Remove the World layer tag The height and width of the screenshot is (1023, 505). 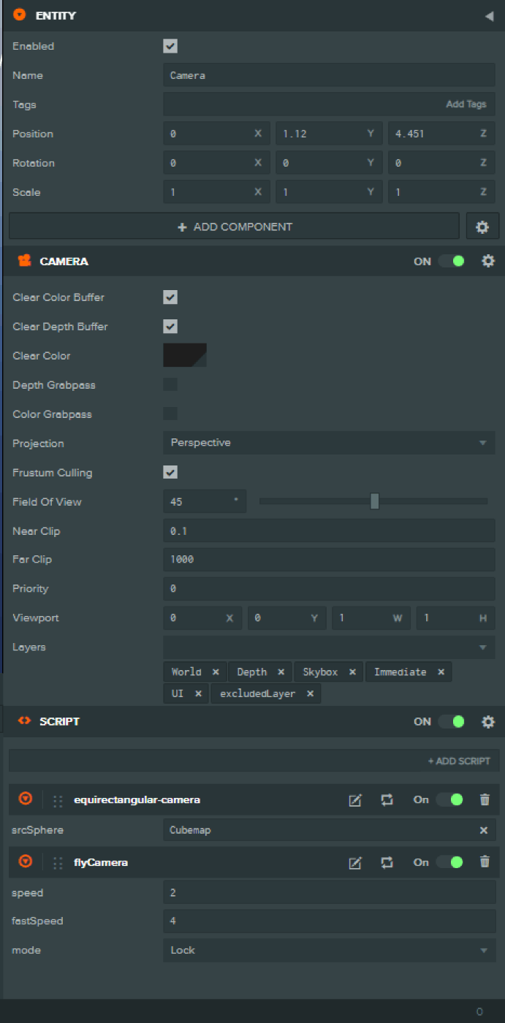[x=216, y=672]
